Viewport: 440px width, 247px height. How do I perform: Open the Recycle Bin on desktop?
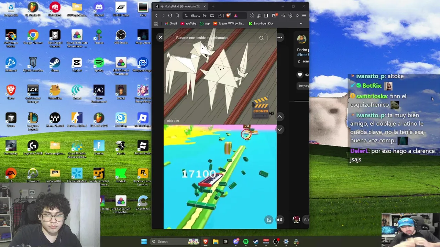click(x=11, y=10)
